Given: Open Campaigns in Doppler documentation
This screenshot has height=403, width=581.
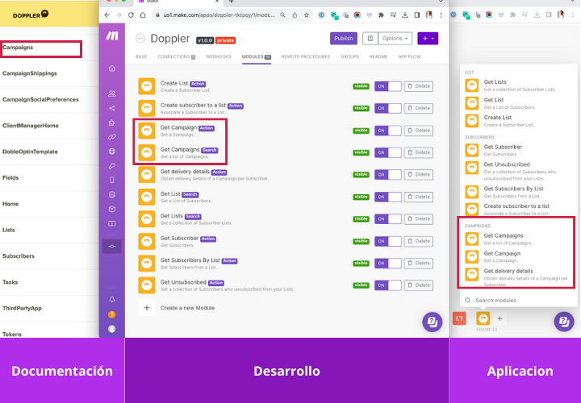Looking at the screenshot, I should 18,48.
